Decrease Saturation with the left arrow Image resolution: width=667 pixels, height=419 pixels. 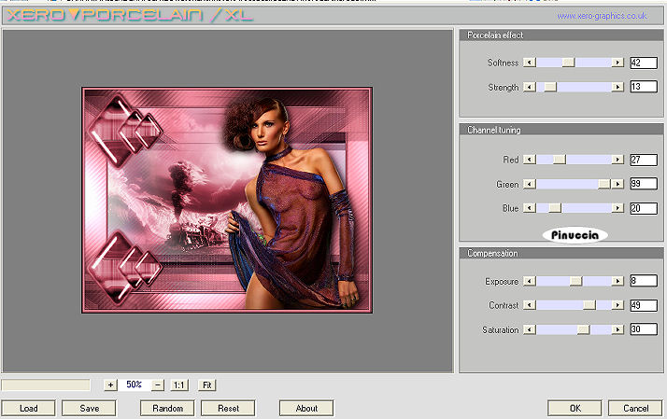coord(529,329)
